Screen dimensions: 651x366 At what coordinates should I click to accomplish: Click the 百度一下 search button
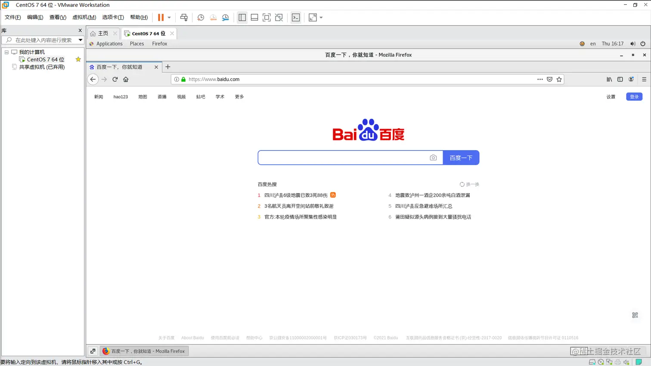(461, 158)
